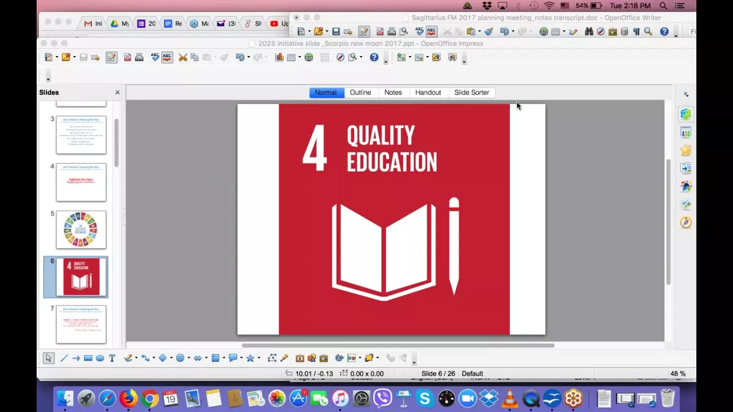Click the Copy icon in Impress toolbar
Image resolution: width=733 pixels, height=412 pixels.
pos(195,57)
